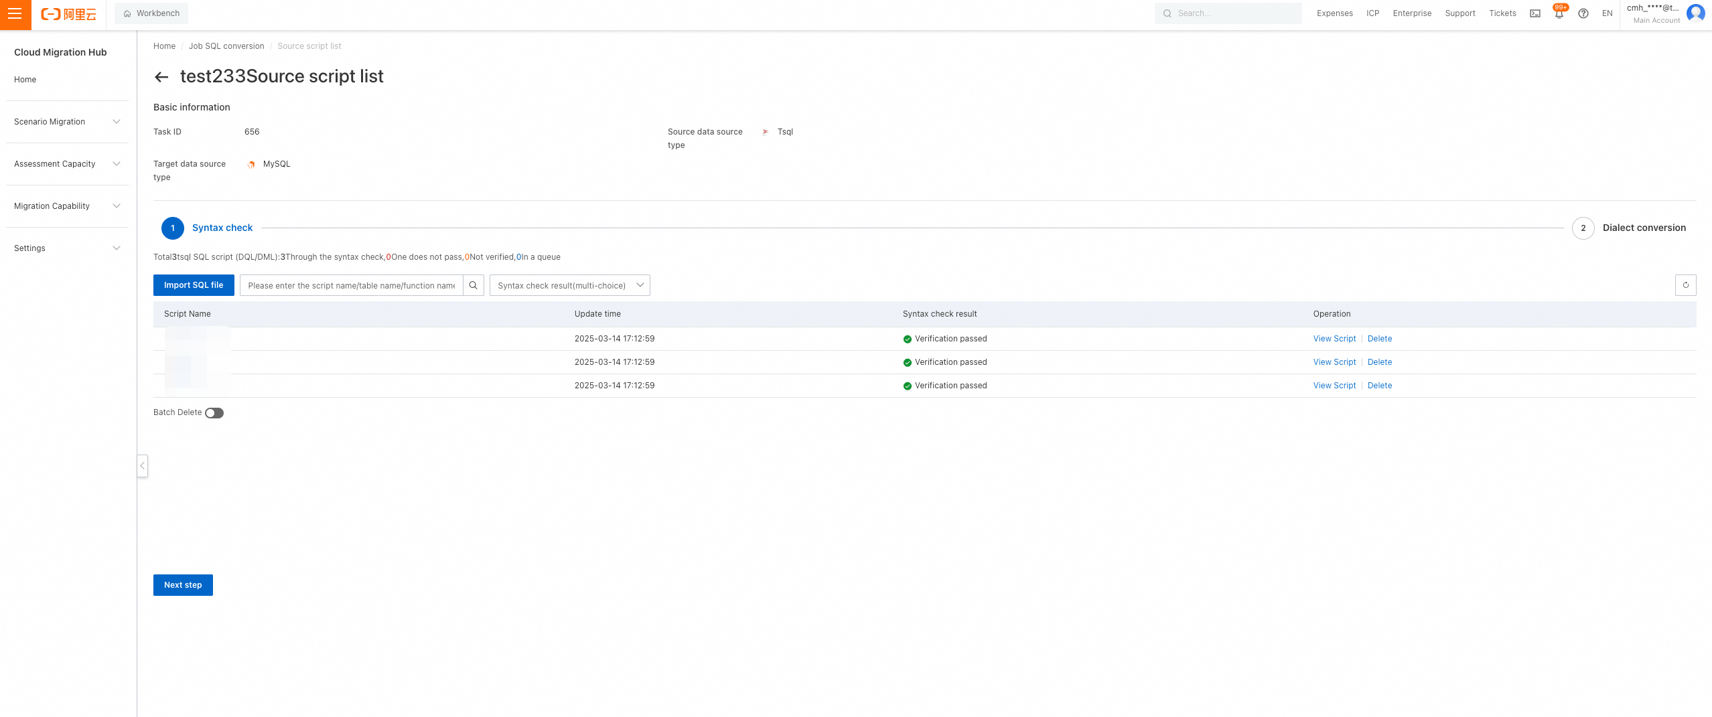Click the step 1 Syntax check circle
This screenshot has width=1712, height=717.
(173, 228)
